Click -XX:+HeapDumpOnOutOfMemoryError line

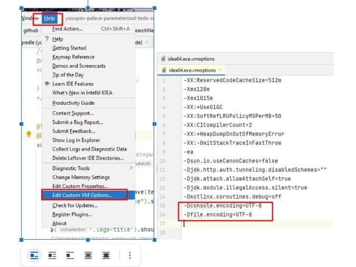pos(234,134)
